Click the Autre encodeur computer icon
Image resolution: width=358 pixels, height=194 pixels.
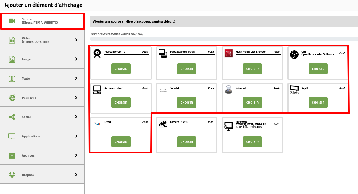click(x=97, y=90)
